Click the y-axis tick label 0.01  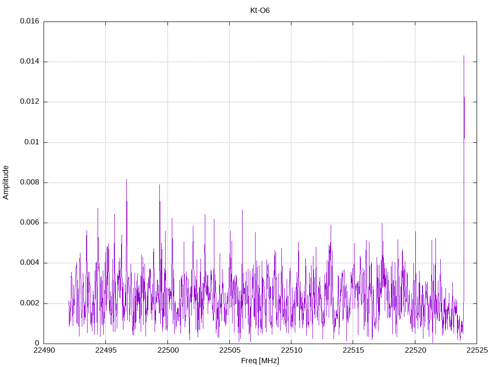[x=33, y=142]
